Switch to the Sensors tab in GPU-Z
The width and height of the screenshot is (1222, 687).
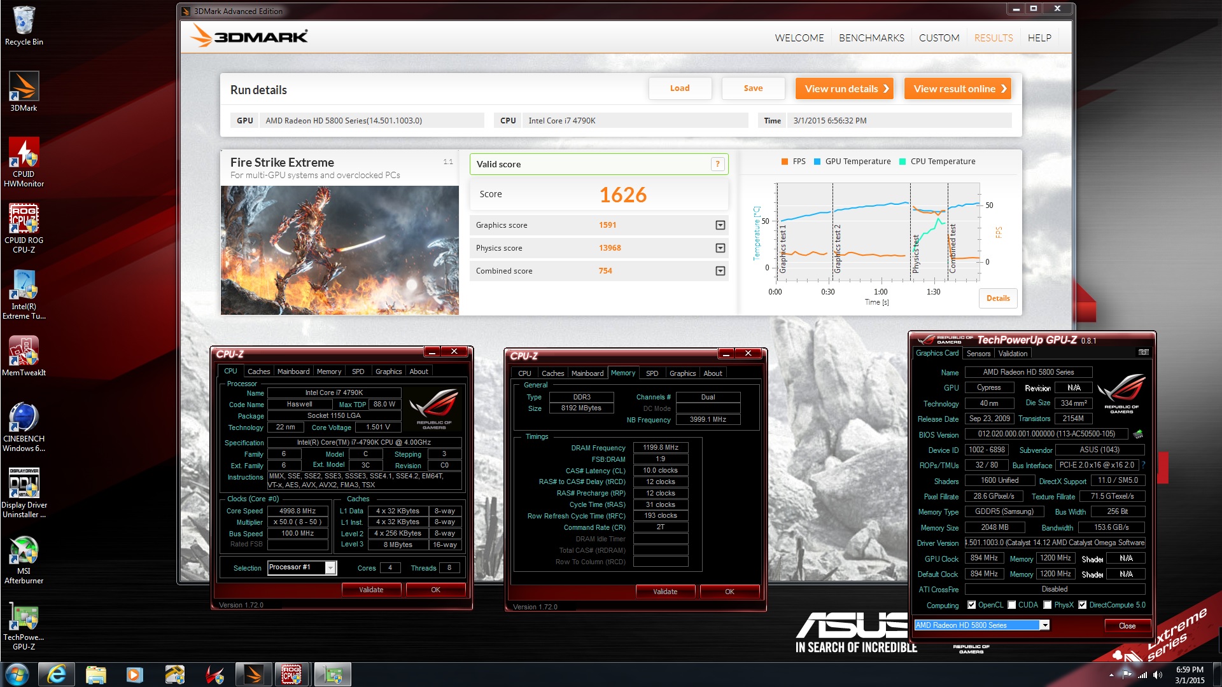click(x=978, y=354)
